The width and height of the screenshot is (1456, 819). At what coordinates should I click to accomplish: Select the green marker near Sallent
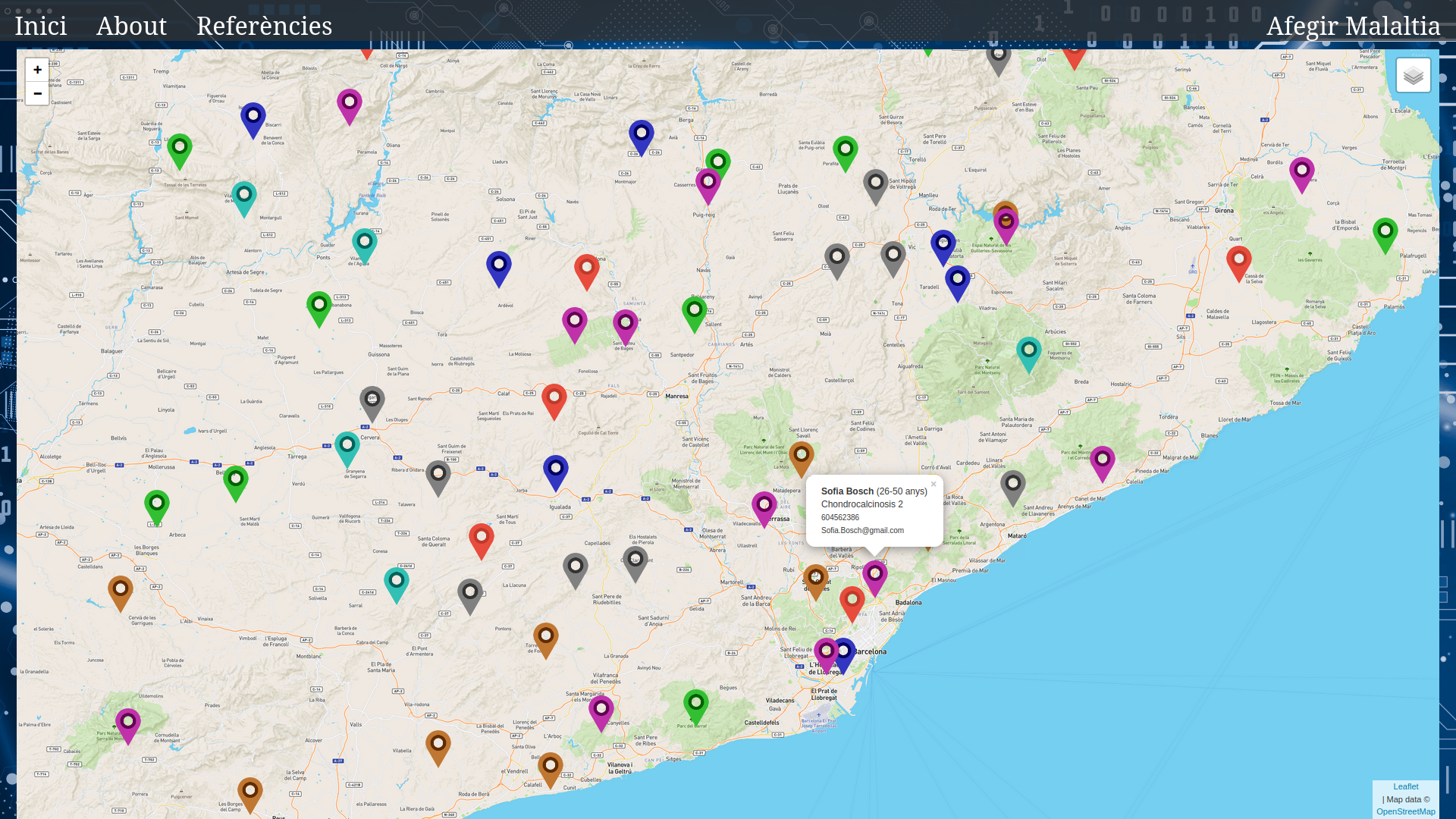coord(694,312)
